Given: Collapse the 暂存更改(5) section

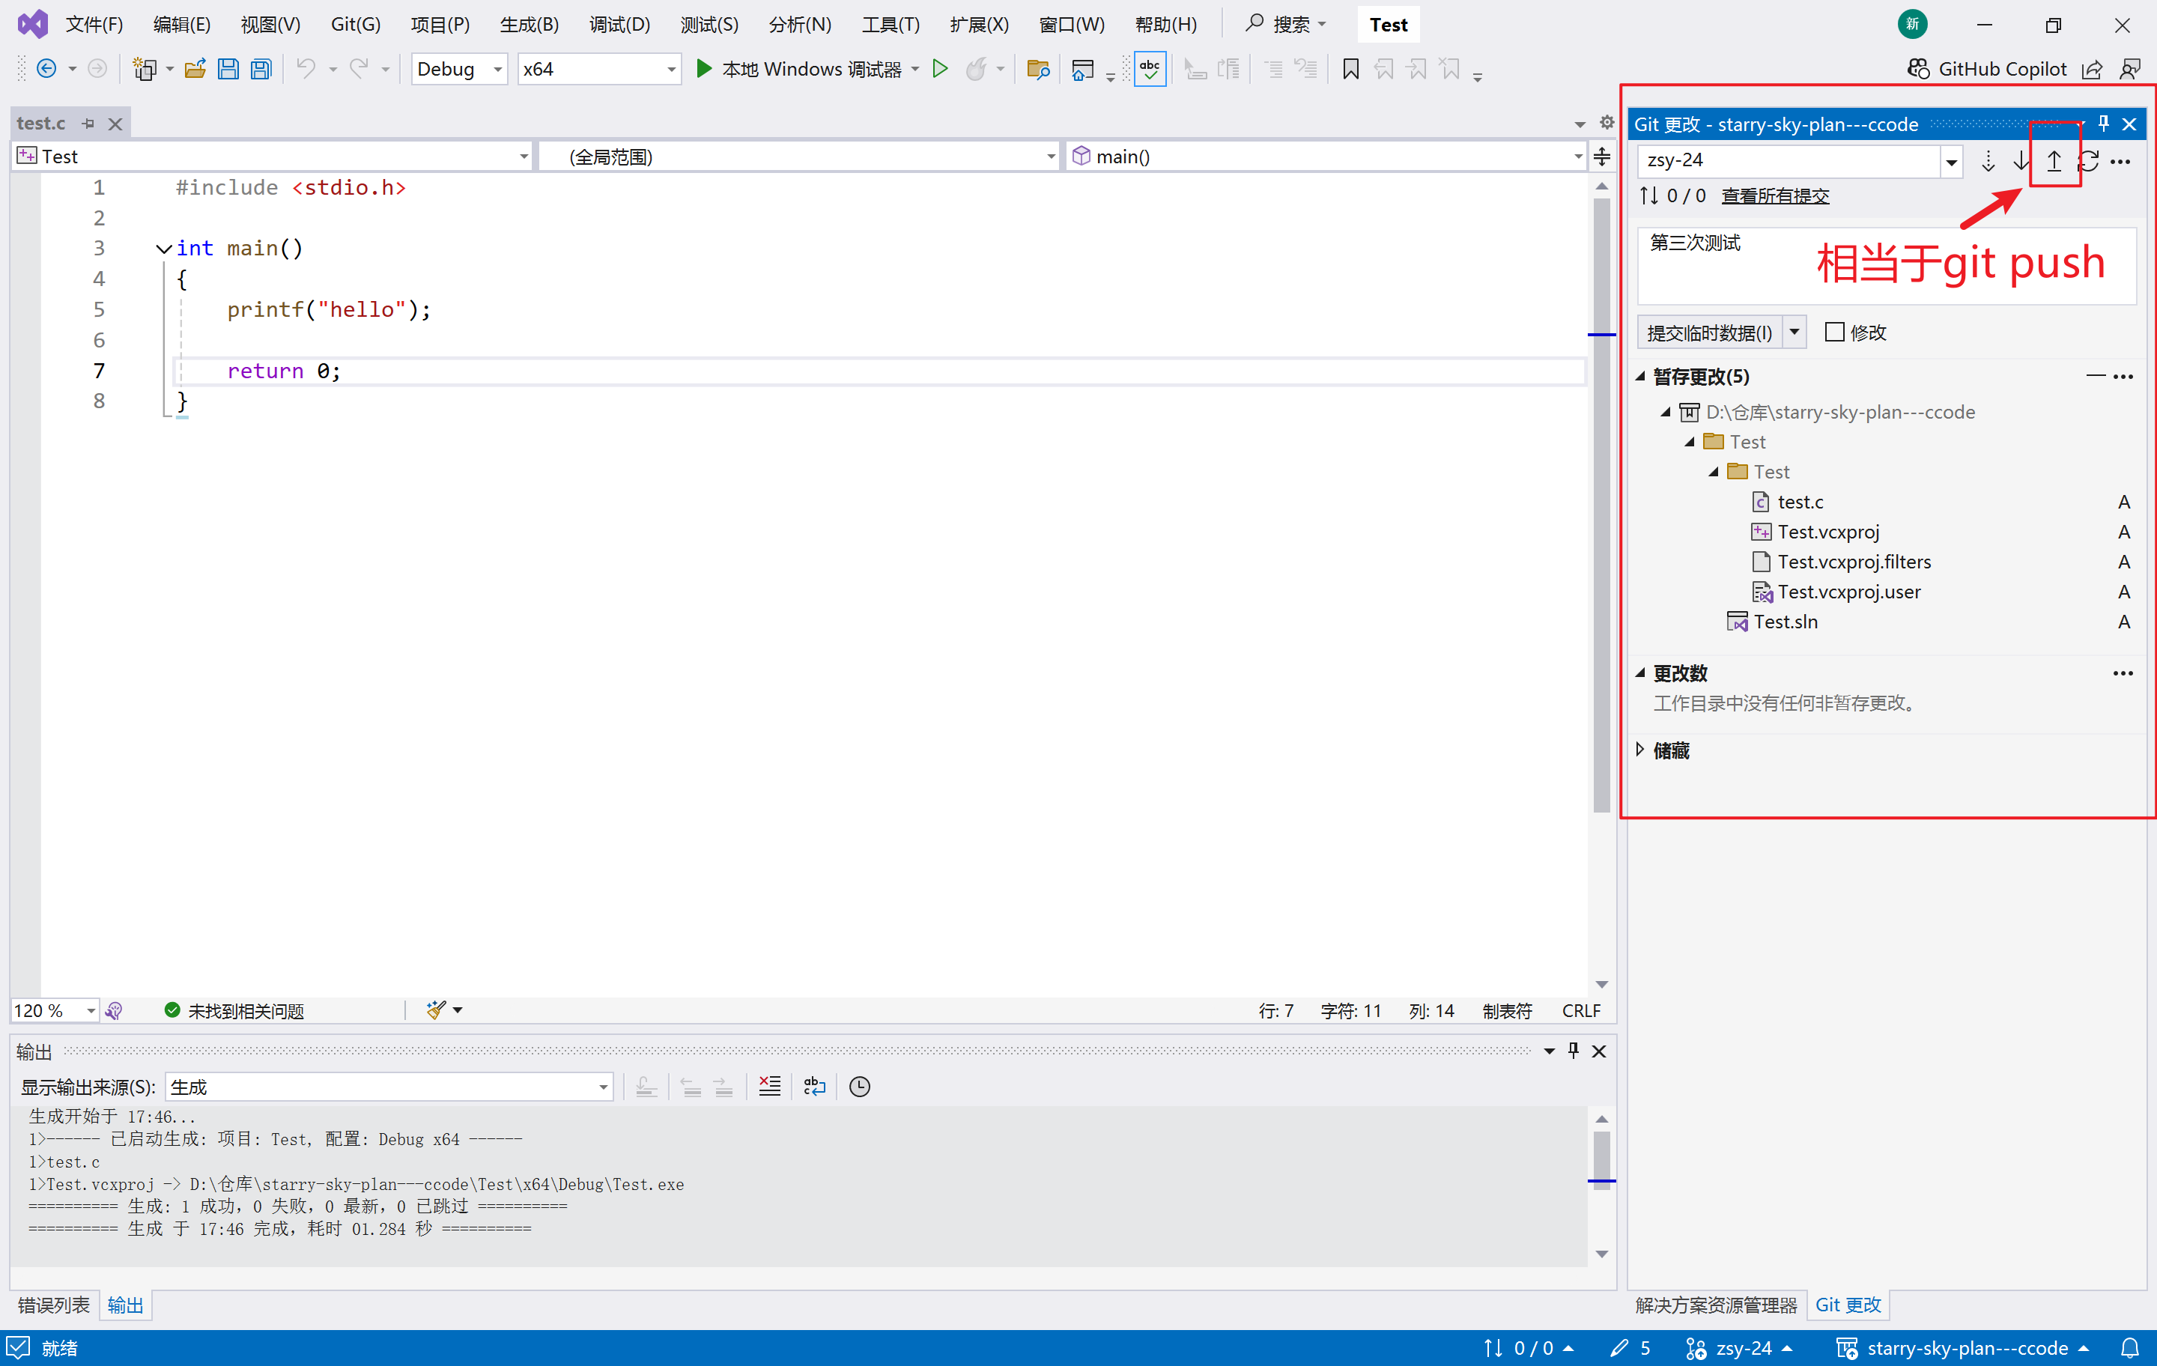Looking at the screenshot, I should point(1641,376).
